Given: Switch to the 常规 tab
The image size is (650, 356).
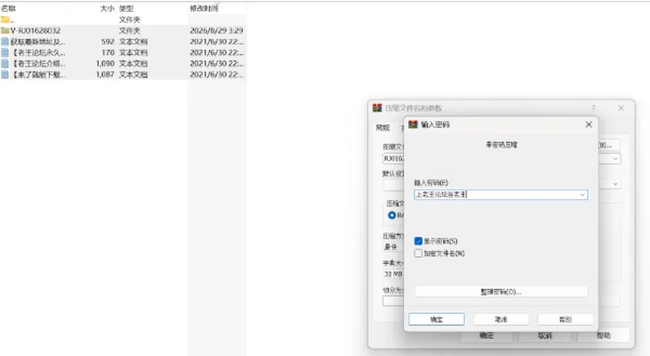Looking at the screenshot, I should click(x=383, y=128).
